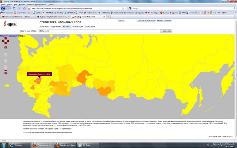
Task: Pan the map down with the arrow
Action: [6, 43]
